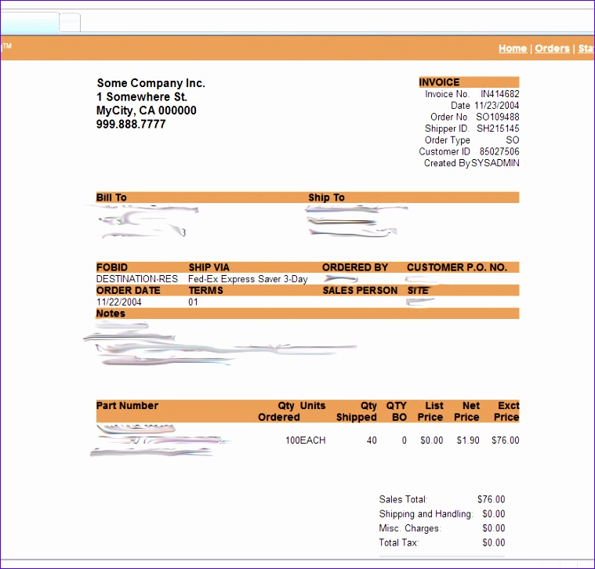The height and width of the screenshot is (569, 595).
Task: Click the Ship To section header
Action: 326,198
